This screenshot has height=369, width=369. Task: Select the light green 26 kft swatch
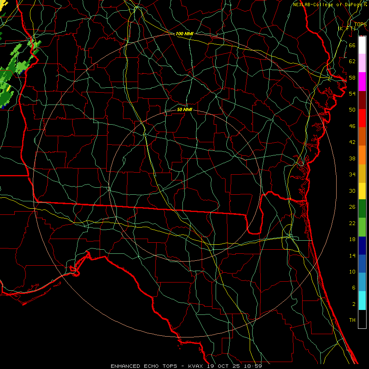[362, 227]
